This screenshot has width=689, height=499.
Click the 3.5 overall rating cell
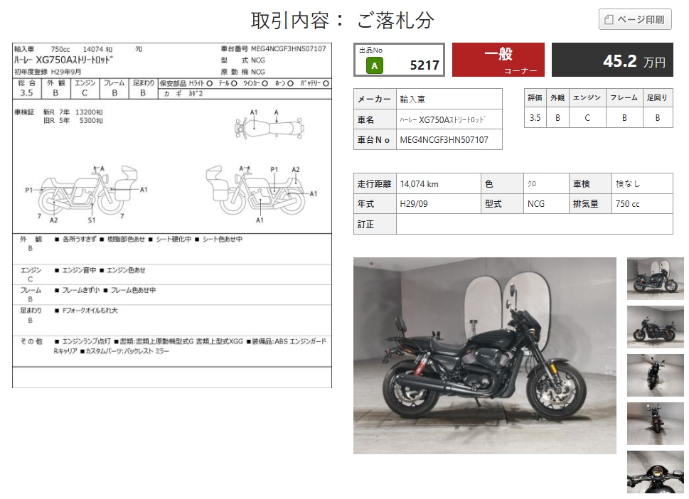point(535,118)
